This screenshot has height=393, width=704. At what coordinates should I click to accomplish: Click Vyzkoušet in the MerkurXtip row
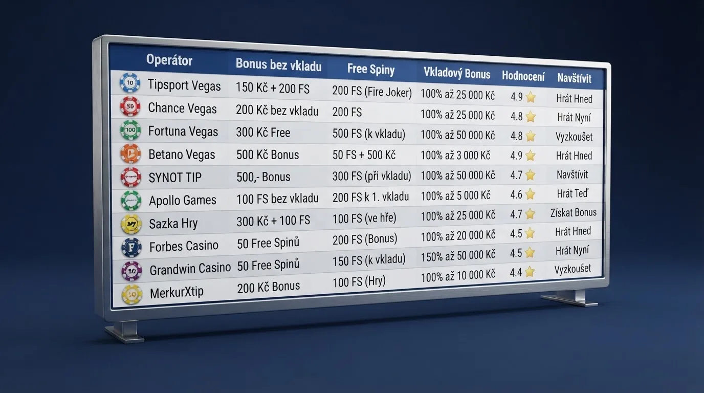(x=573, y=269)
